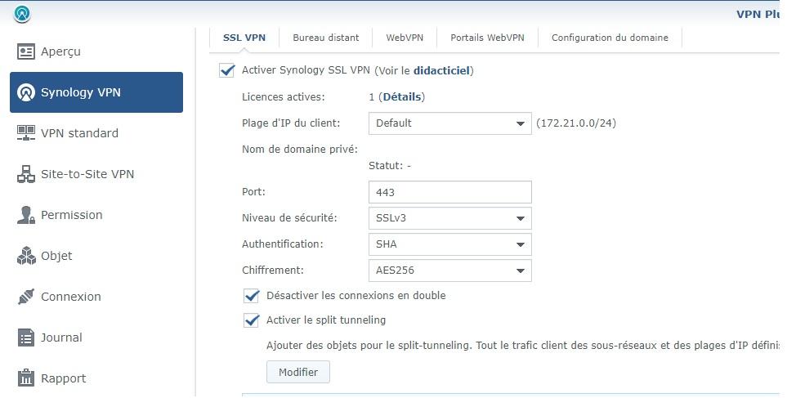787x398 pixels.
Task: Click the 172.21.0.0/24 subnet text
Action: coord(576,123)
